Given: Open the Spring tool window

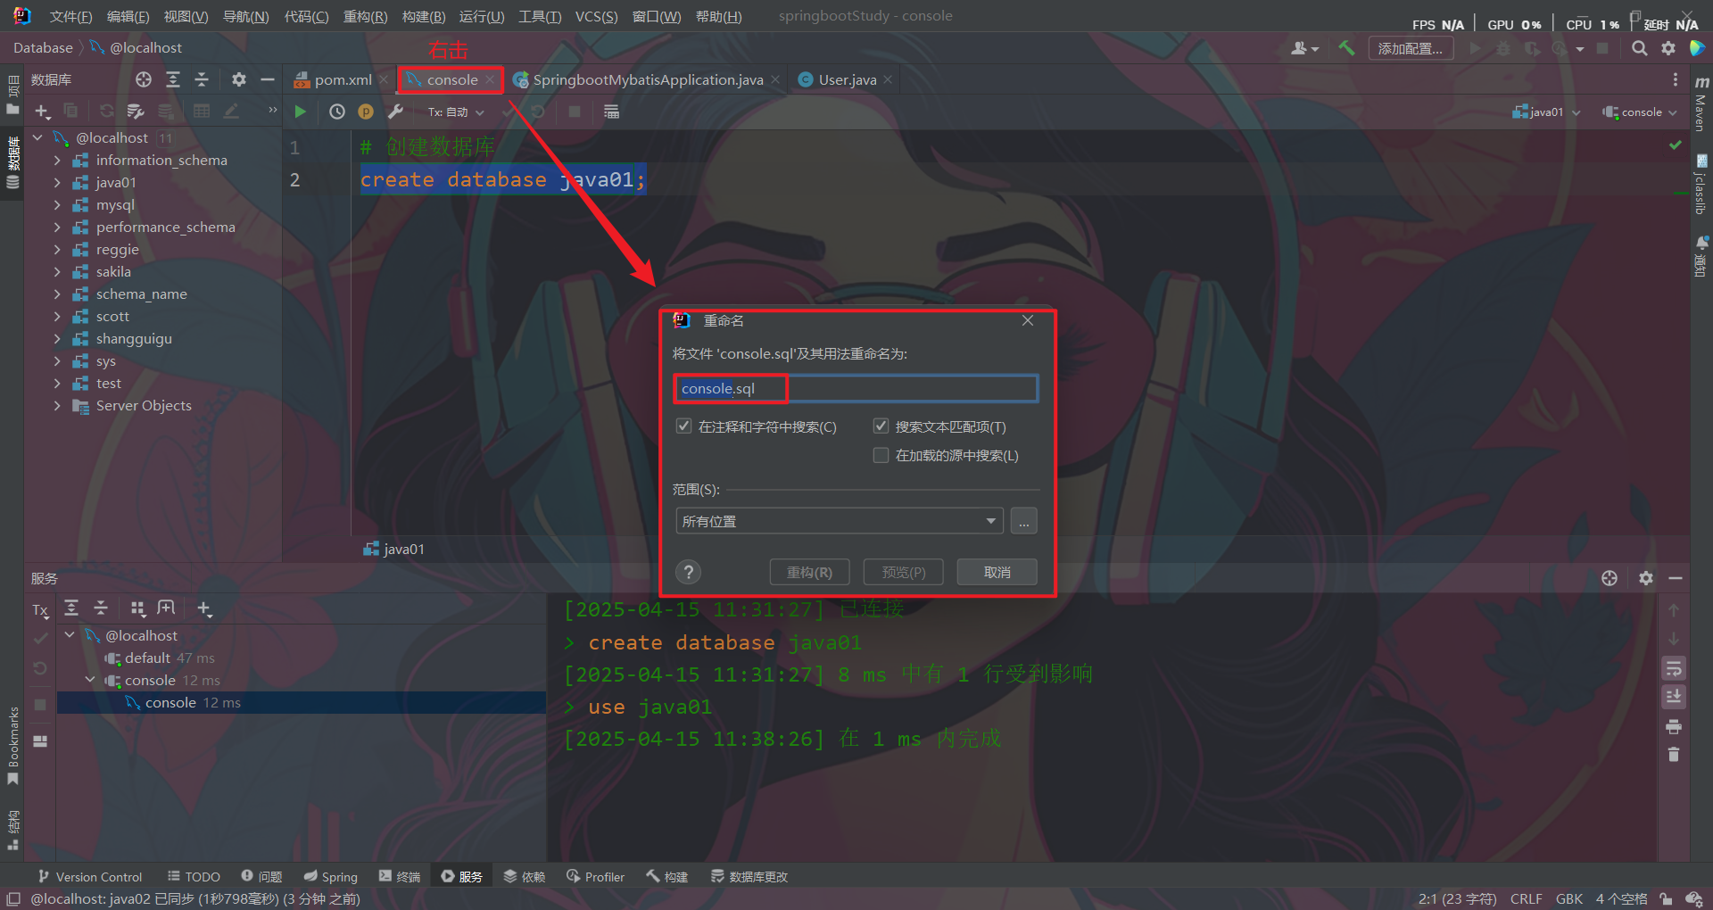Looking at the screenshot, I should click(x=330, y=877).
